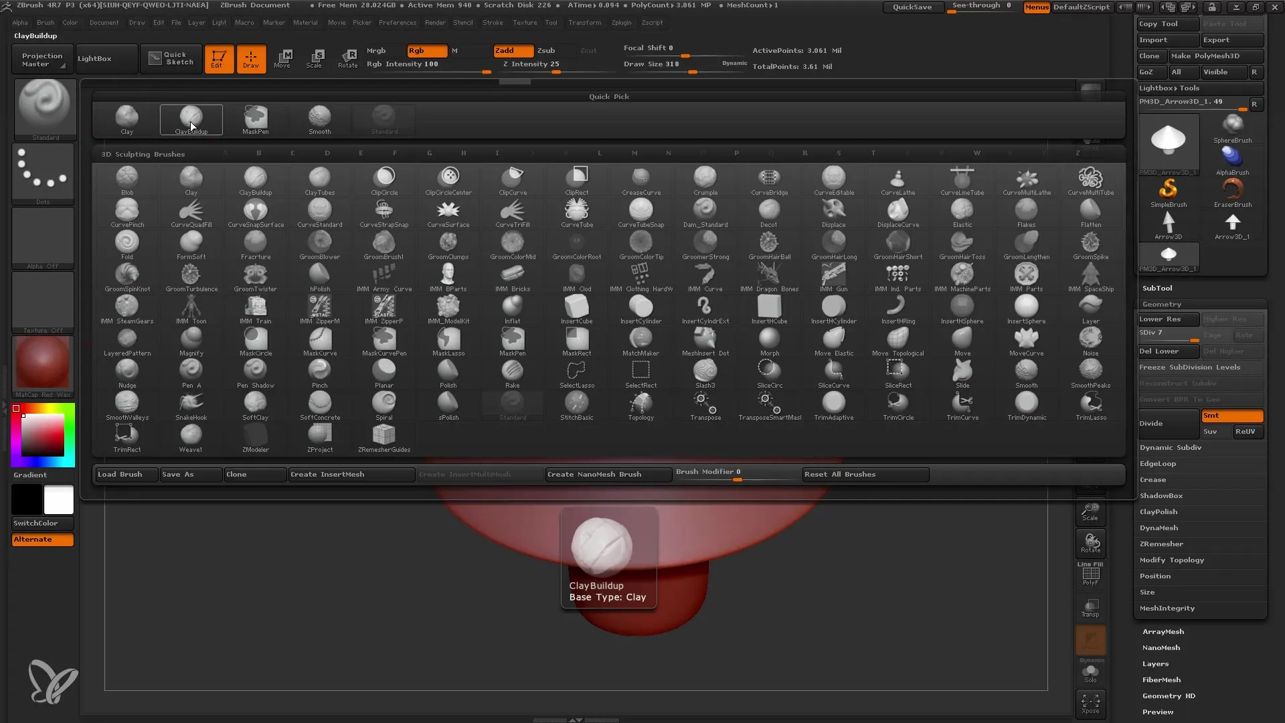Select the ZRemesher tool

tap(1161, 544)
